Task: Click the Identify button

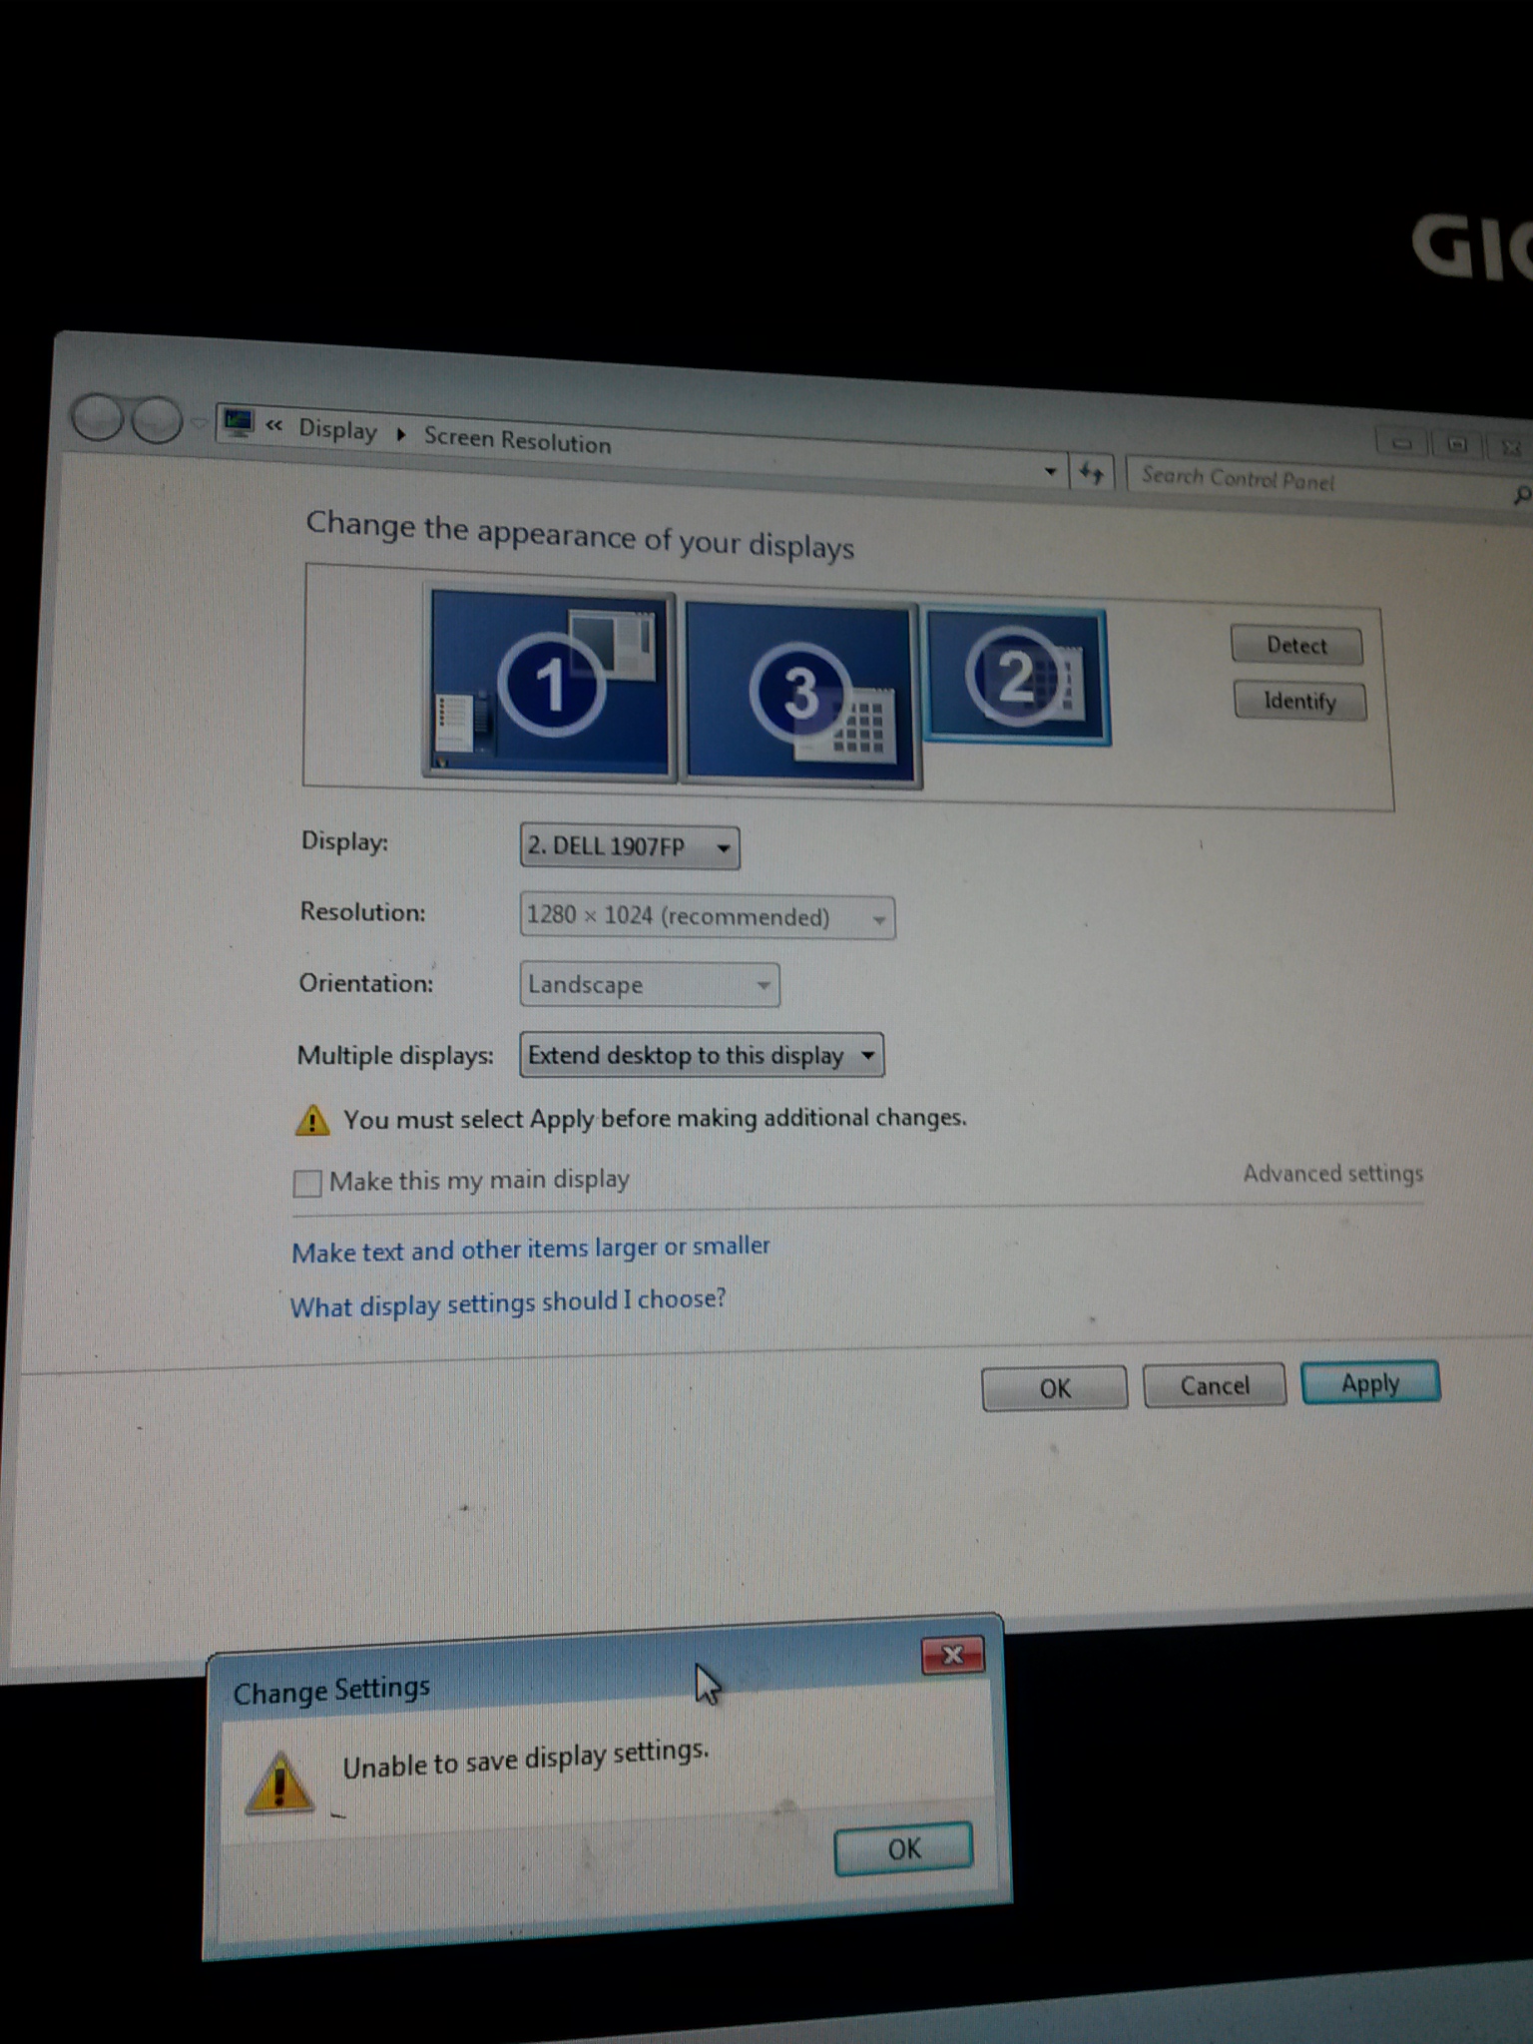Action: (x=1299, y=701)
